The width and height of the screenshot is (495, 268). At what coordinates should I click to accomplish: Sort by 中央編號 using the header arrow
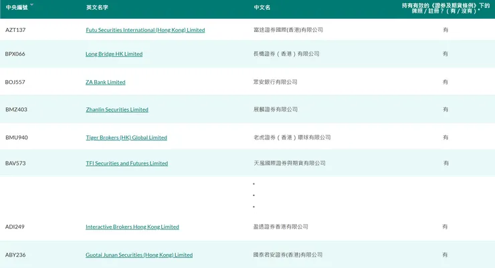(31, 5)
